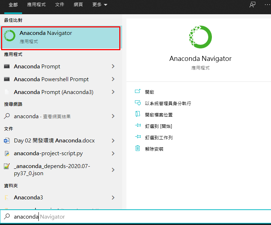Click the Python file icon of anaconda-project-script.py
The width and height of the screenshot is (271, 225).
pos(7,153)
